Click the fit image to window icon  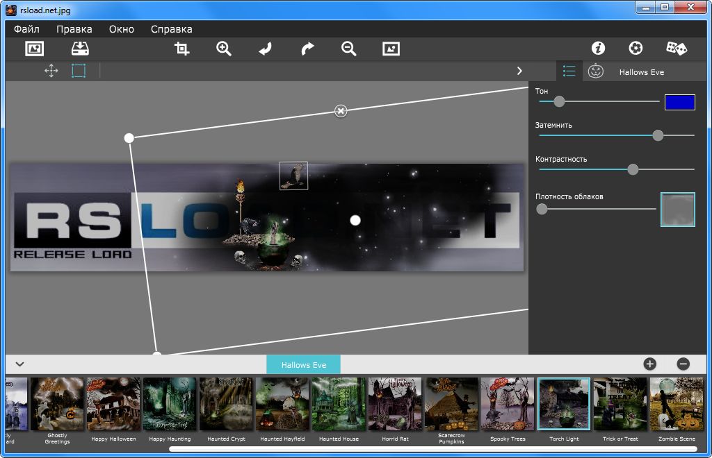point(391,49)
